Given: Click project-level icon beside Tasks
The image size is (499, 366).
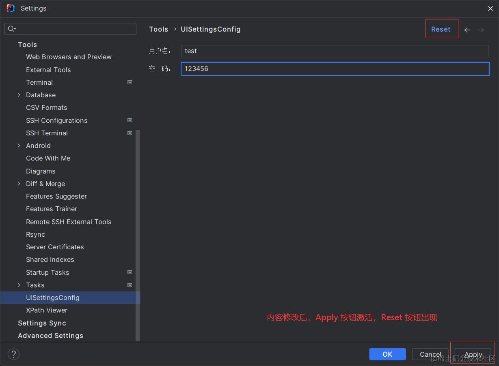Looking at the screenshot, I should pyautogui.click(x=130, y=285).
